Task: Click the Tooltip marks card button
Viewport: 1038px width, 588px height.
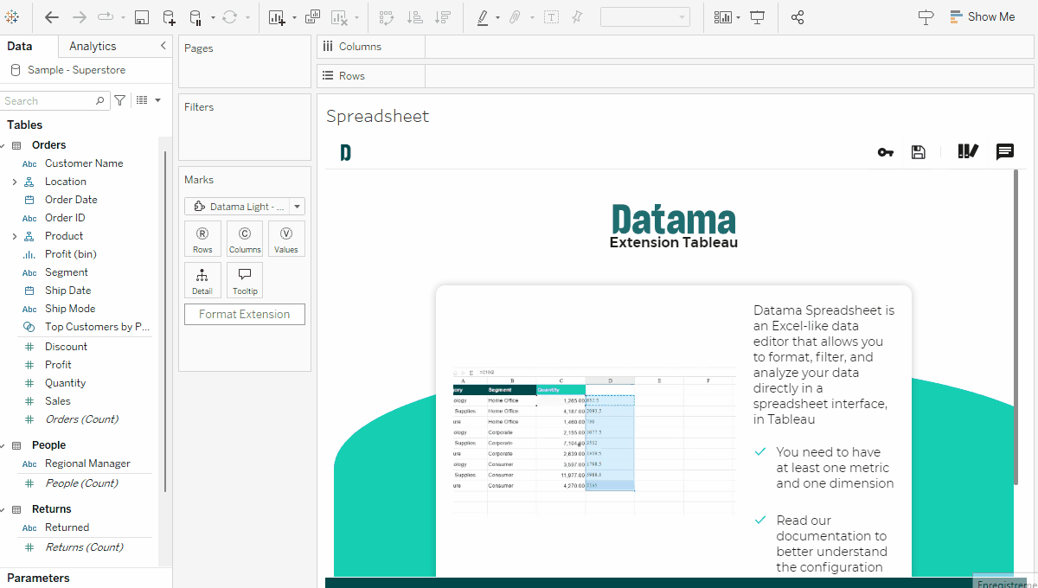Action: (x=245, y=280)
